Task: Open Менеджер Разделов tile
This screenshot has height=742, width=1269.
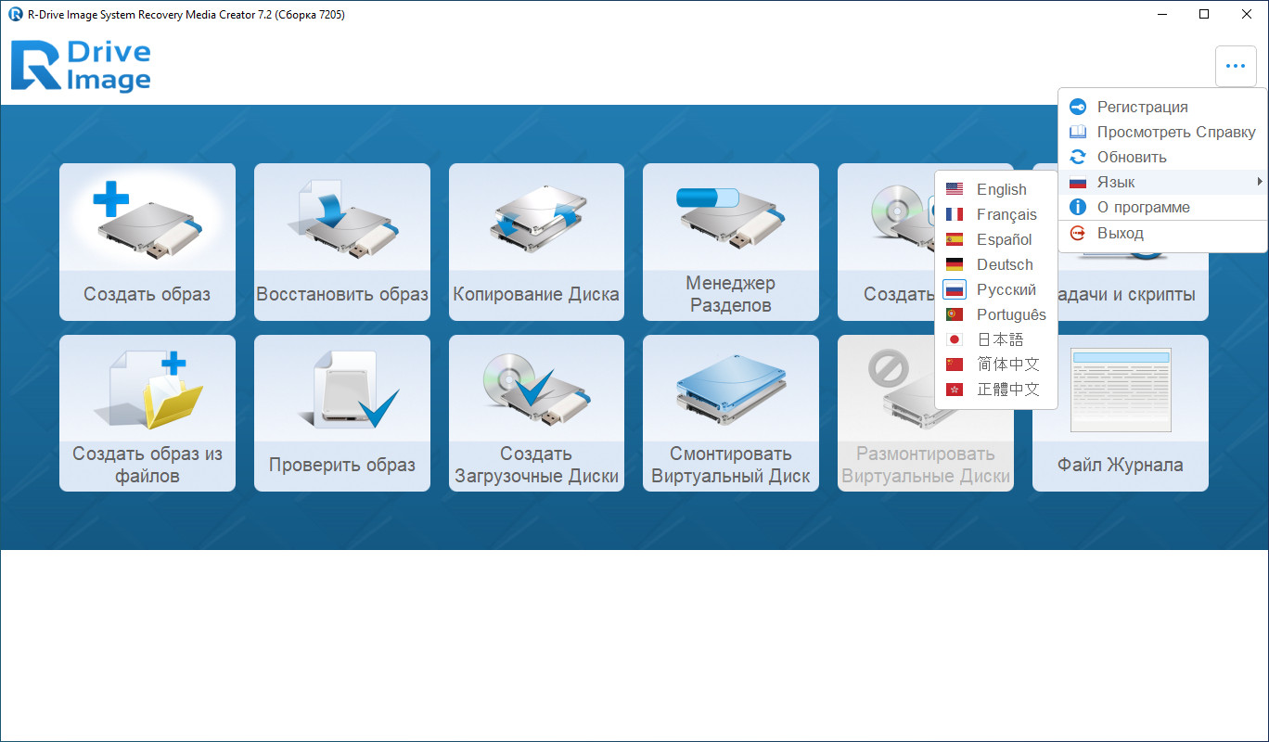Action: pyautogui.click(x=731, y=242)
